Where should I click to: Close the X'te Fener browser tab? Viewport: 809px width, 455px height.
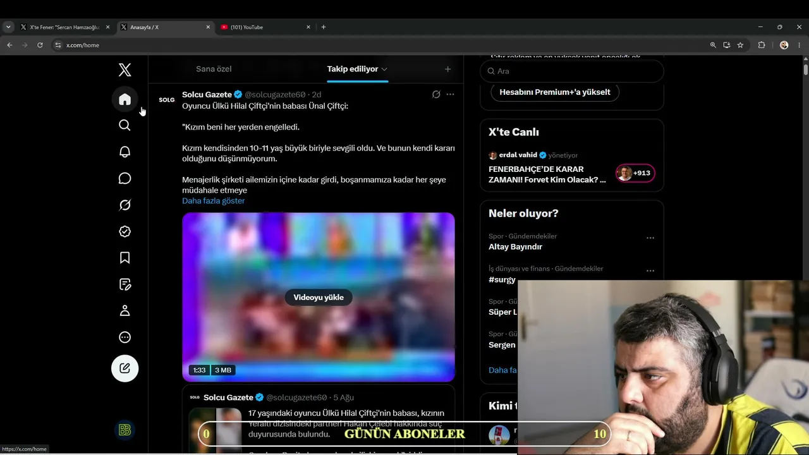coord(107,27)
